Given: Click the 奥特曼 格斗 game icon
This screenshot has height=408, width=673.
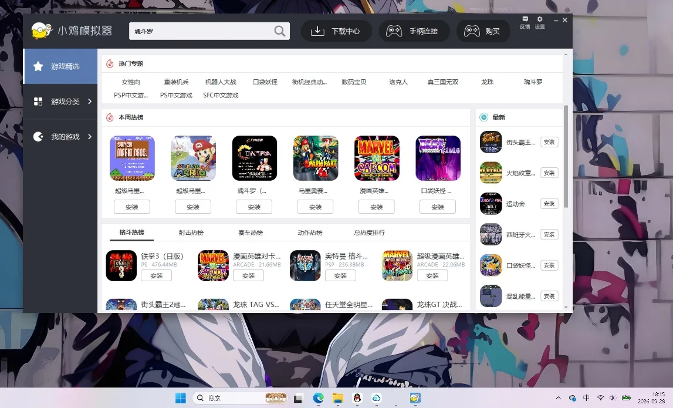Looking at the screenshot, I should pyautogui.click(x=305, y=265).
